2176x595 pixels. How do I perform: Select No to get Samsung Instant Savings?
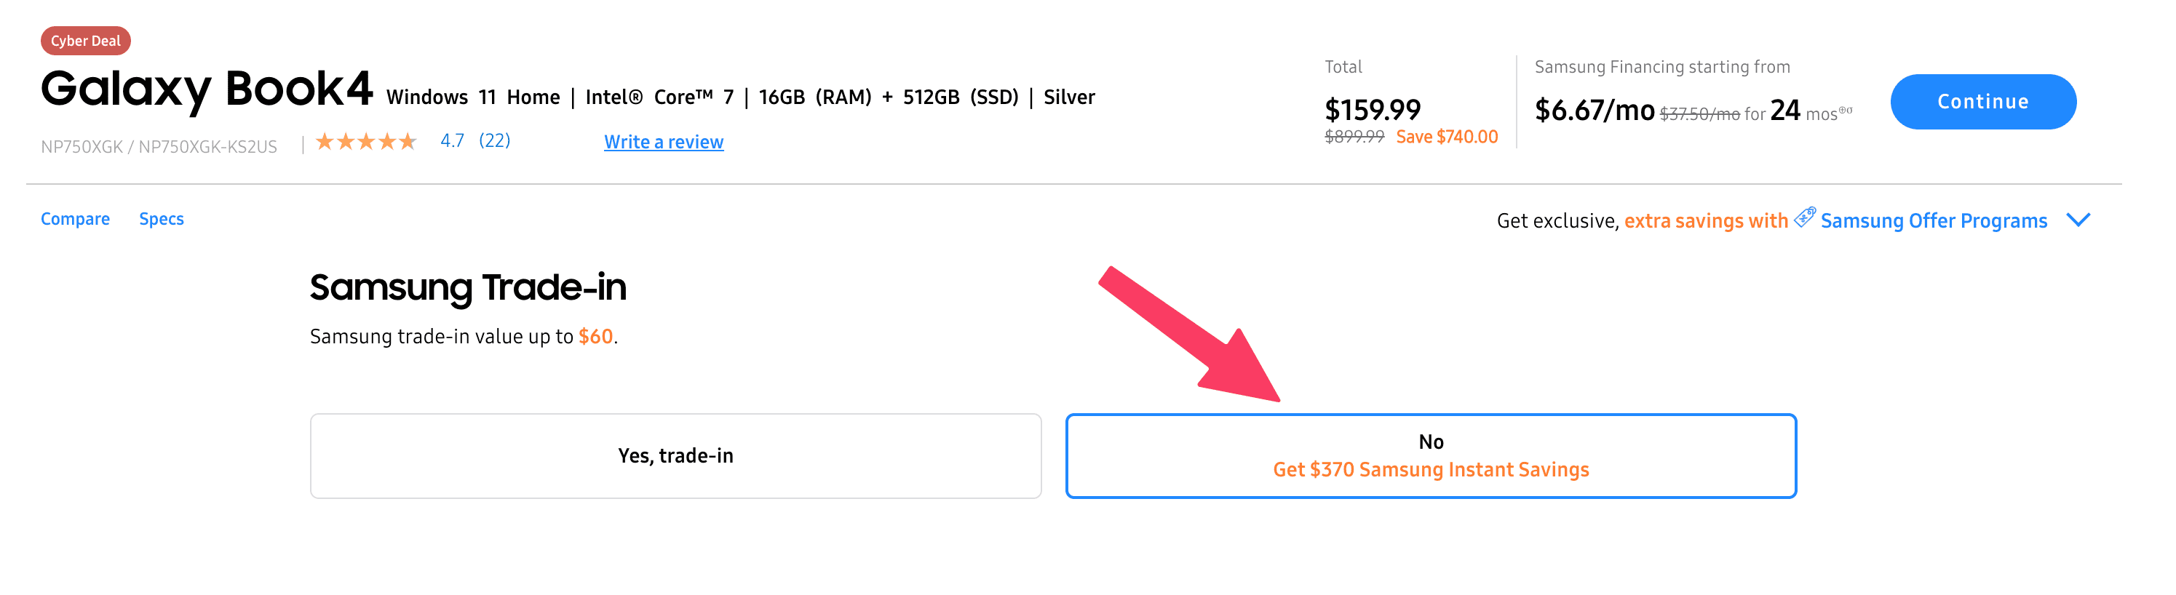point(1430,456)
